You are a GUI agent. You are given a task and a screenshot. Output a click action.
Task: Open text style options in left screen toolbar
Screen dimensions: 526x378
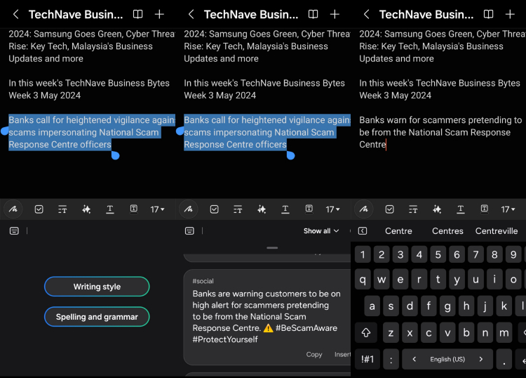pos(62,209)
